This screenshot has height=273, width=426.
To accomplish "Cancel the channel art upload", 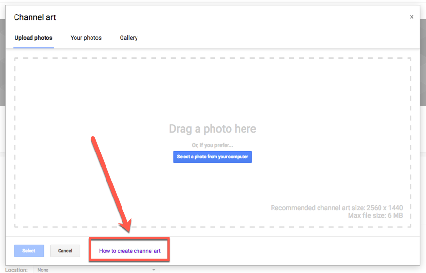I will (65, 251).
